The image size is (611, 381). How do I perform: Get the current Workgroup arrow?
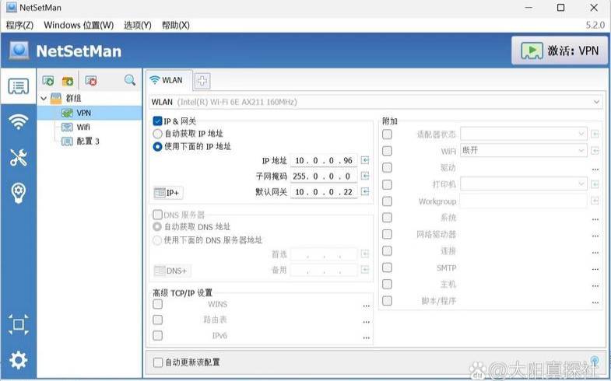595,201
